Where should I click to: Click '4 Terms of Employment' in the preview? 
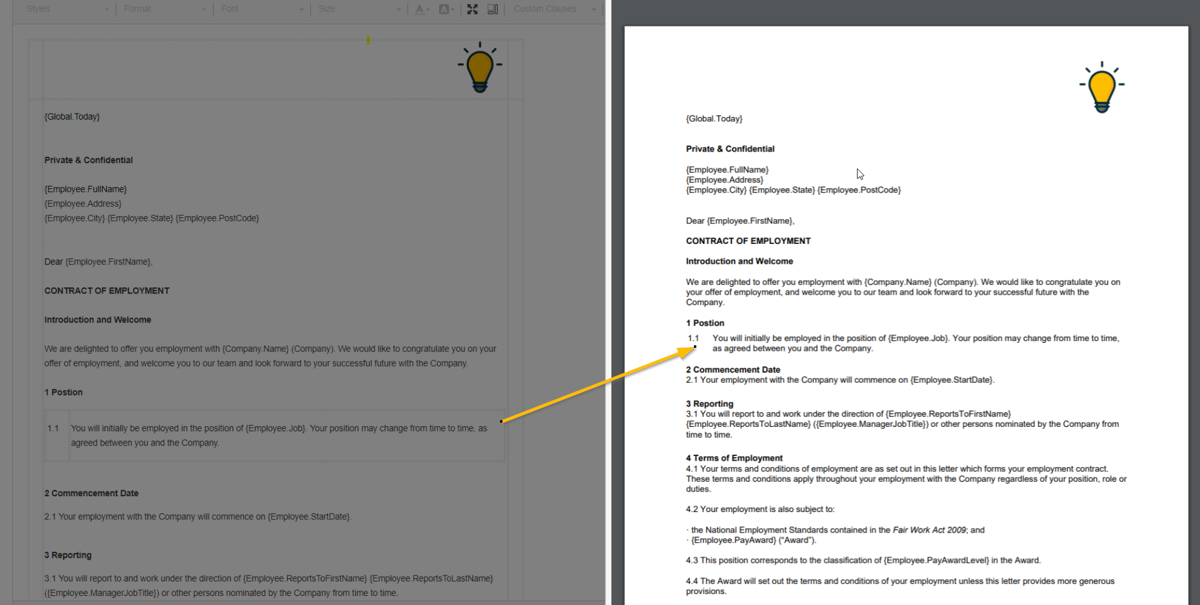[734, 458]
